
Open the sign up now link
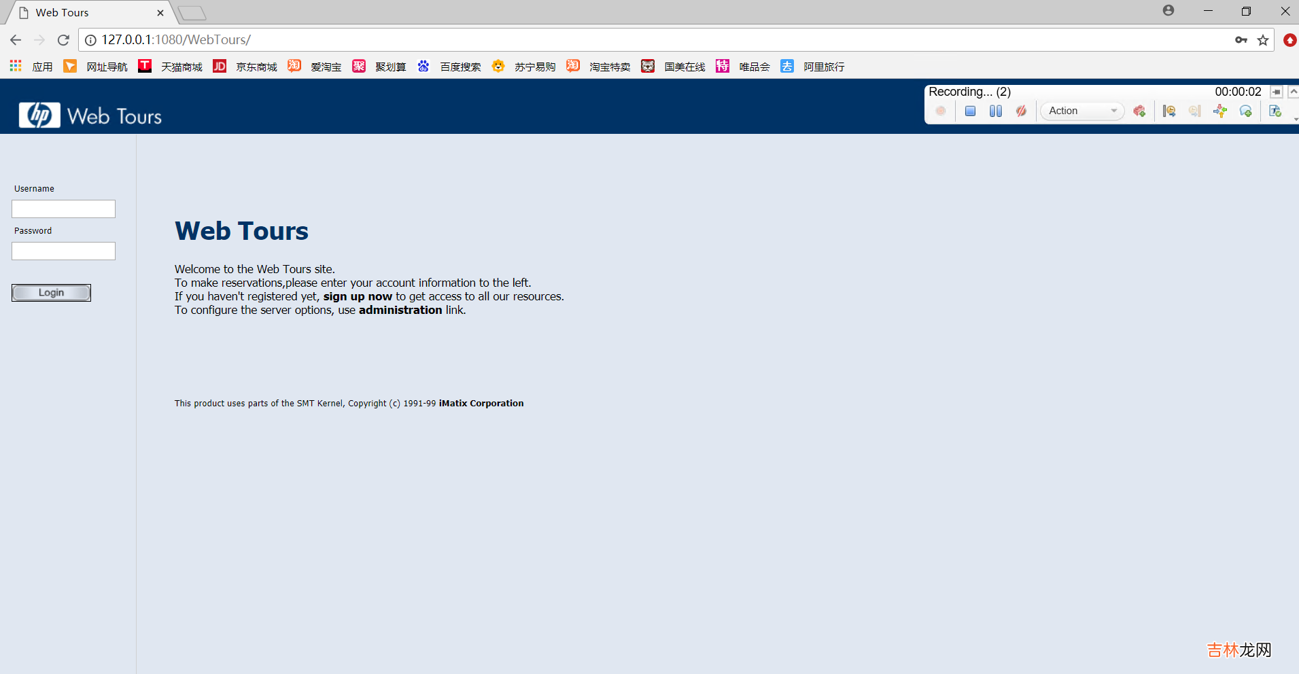[358, 296]
